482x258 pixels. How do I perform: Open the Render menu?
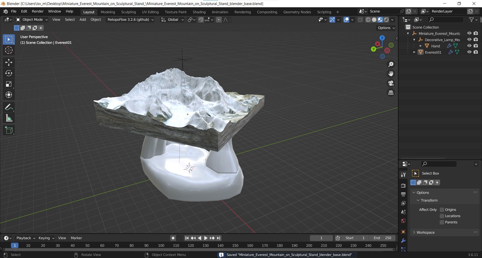point(38,11)
